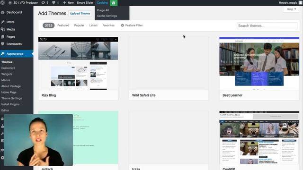This screenshot has height=170, width=303.
Task: Open About Vantage submenu item
Action: point(11,86)
